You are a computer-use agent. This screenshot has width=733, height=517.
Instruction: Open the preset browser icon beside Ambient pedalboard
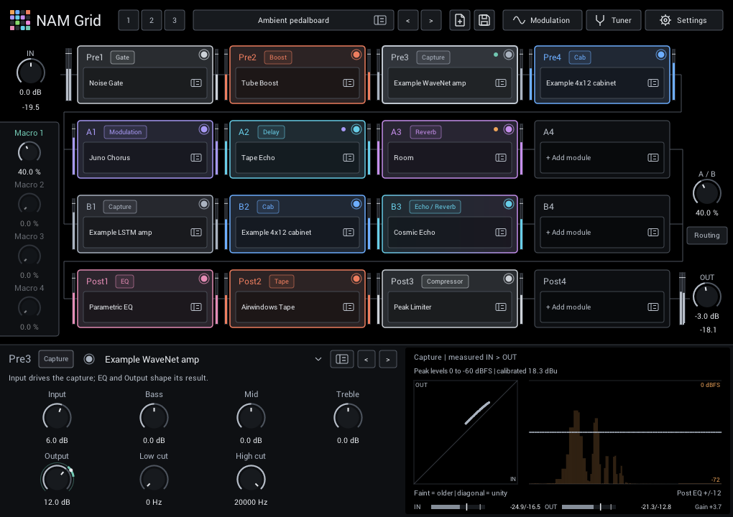[x=380, y=20]
